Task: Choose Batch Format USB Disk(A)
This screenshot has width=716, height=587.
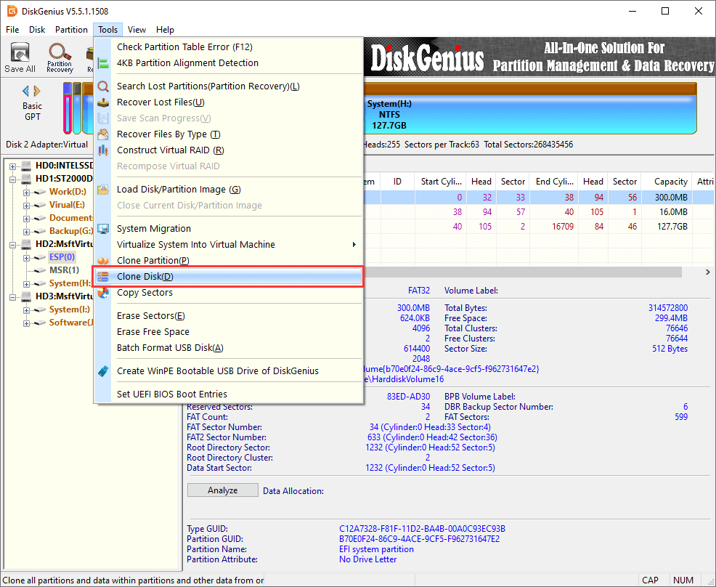Action: [228, 348]
